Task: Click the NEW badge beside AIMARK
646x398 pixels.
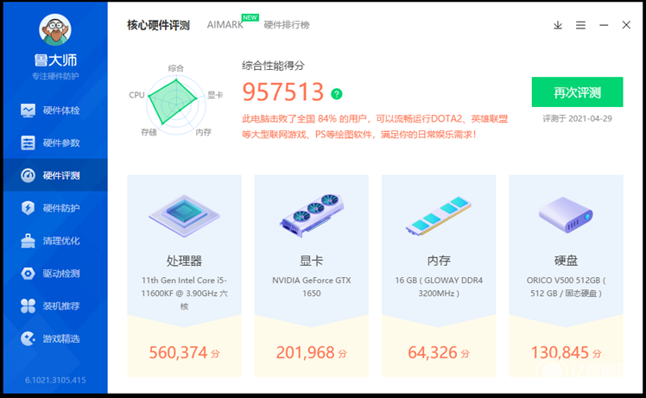Action: (250, 18)
